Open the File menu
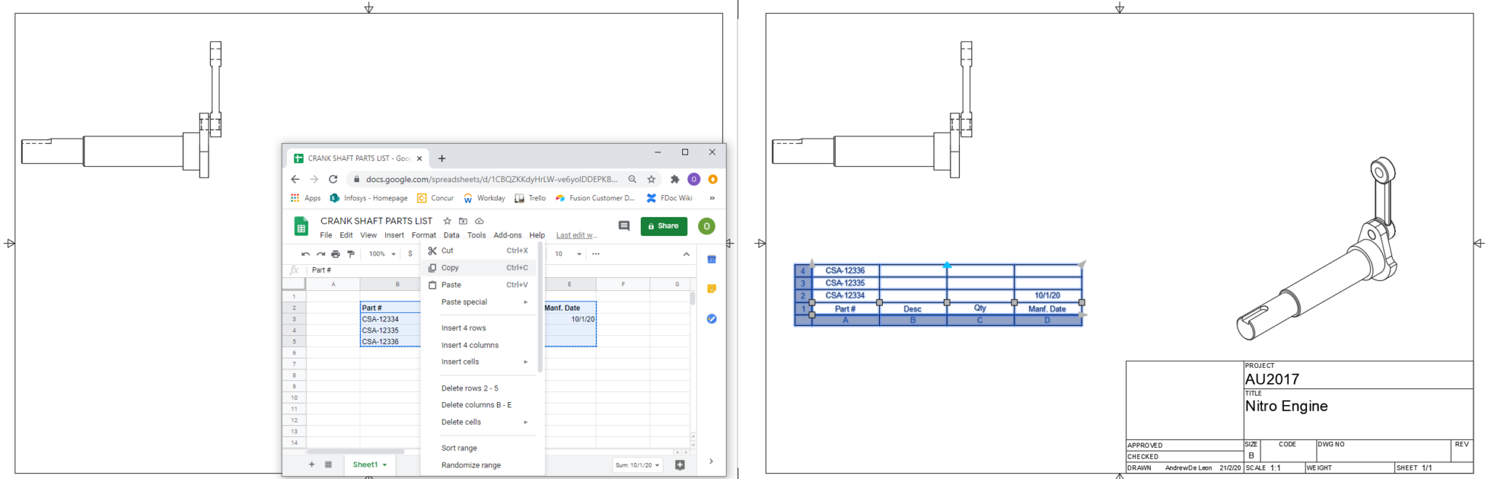Screen dimensions: 1488x479 point(326,235)
